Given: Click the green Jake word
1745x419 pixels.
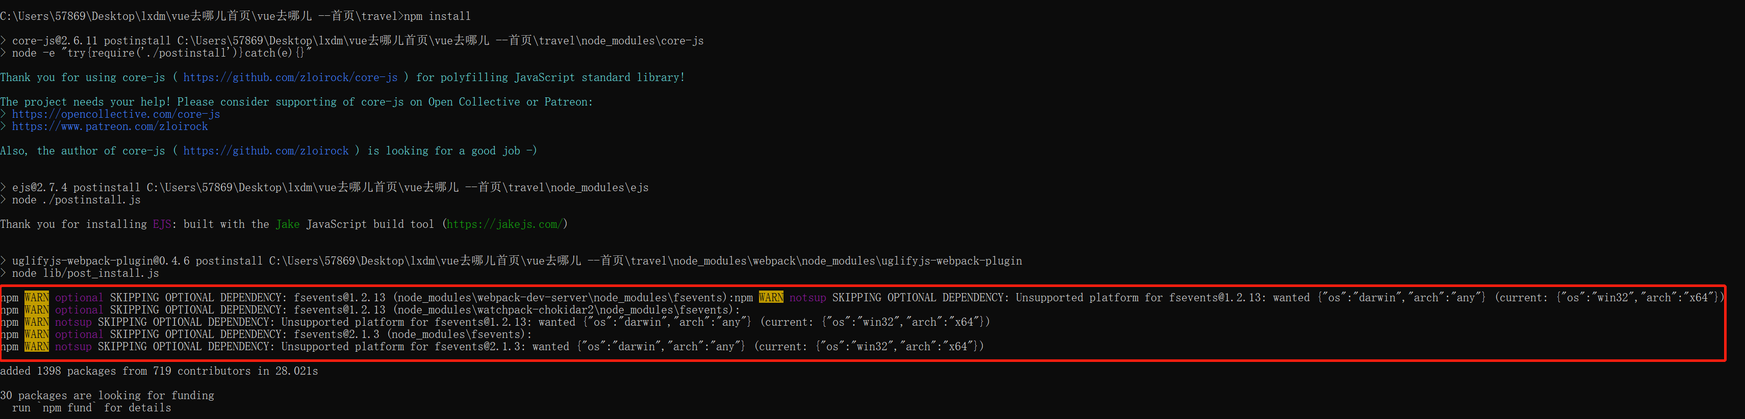Looking at the screenshot, I should coord(287,225).
